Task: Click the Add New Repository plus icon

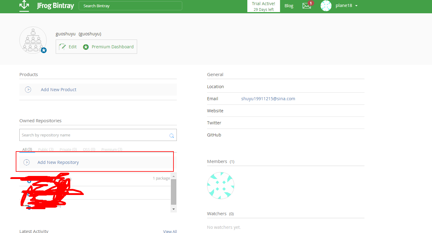Action: pyautogui.click(x=27, y=162)
